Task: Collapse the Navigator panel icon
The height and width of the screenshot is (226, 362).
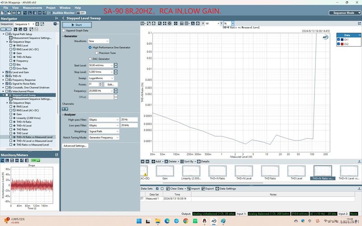Action: 56,19
